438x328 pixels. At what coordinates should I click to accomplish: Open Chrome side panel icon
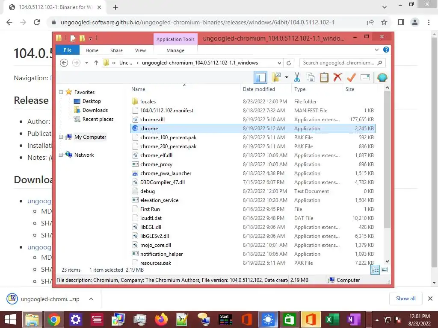[x=401, y=22]
